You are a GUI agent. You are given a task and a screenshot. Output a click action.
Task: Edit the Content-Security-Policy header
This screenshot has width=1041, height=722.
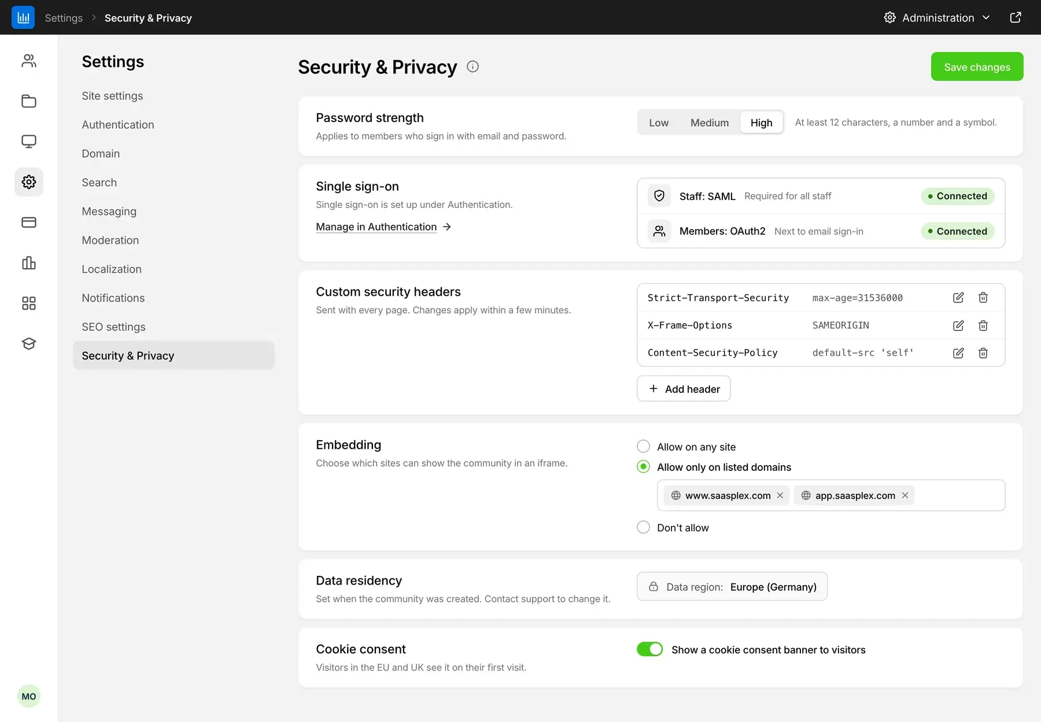pos(958,352)
